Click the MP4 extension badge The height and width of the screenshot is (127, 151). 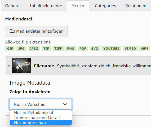145,49
